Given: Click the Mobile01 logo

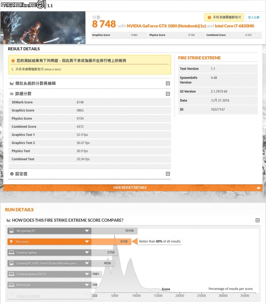Looking at the screenshot, I should [x=23, y=4].
